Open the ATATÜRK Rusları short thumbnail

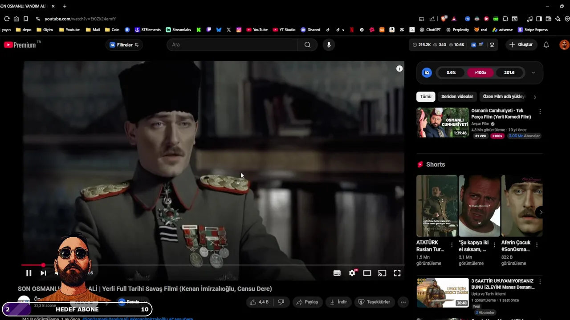(x=436, y=206)
